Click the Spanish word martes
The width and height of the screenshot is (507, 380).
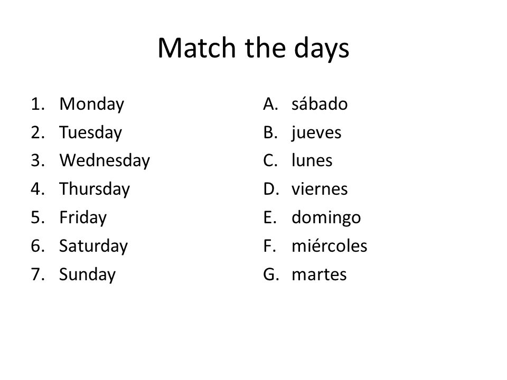click(319, 274)
